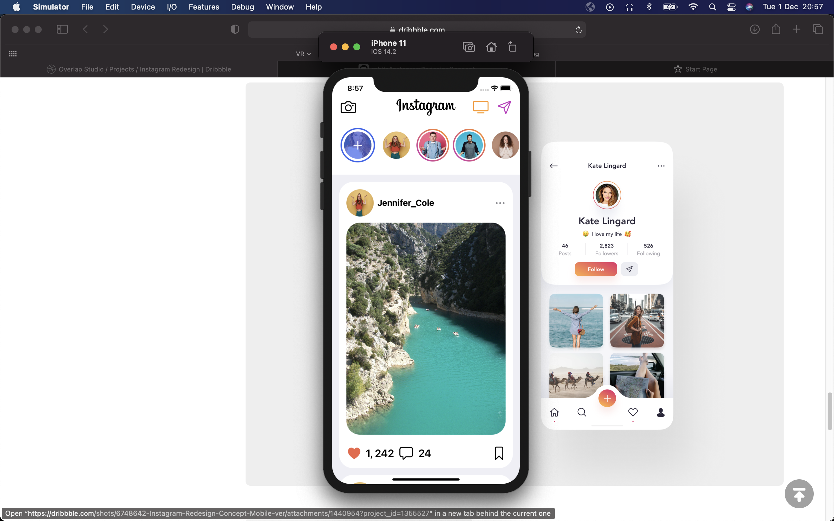Open direct messages paper plane icon
The image size is (834, 521).
click(504, 107)
